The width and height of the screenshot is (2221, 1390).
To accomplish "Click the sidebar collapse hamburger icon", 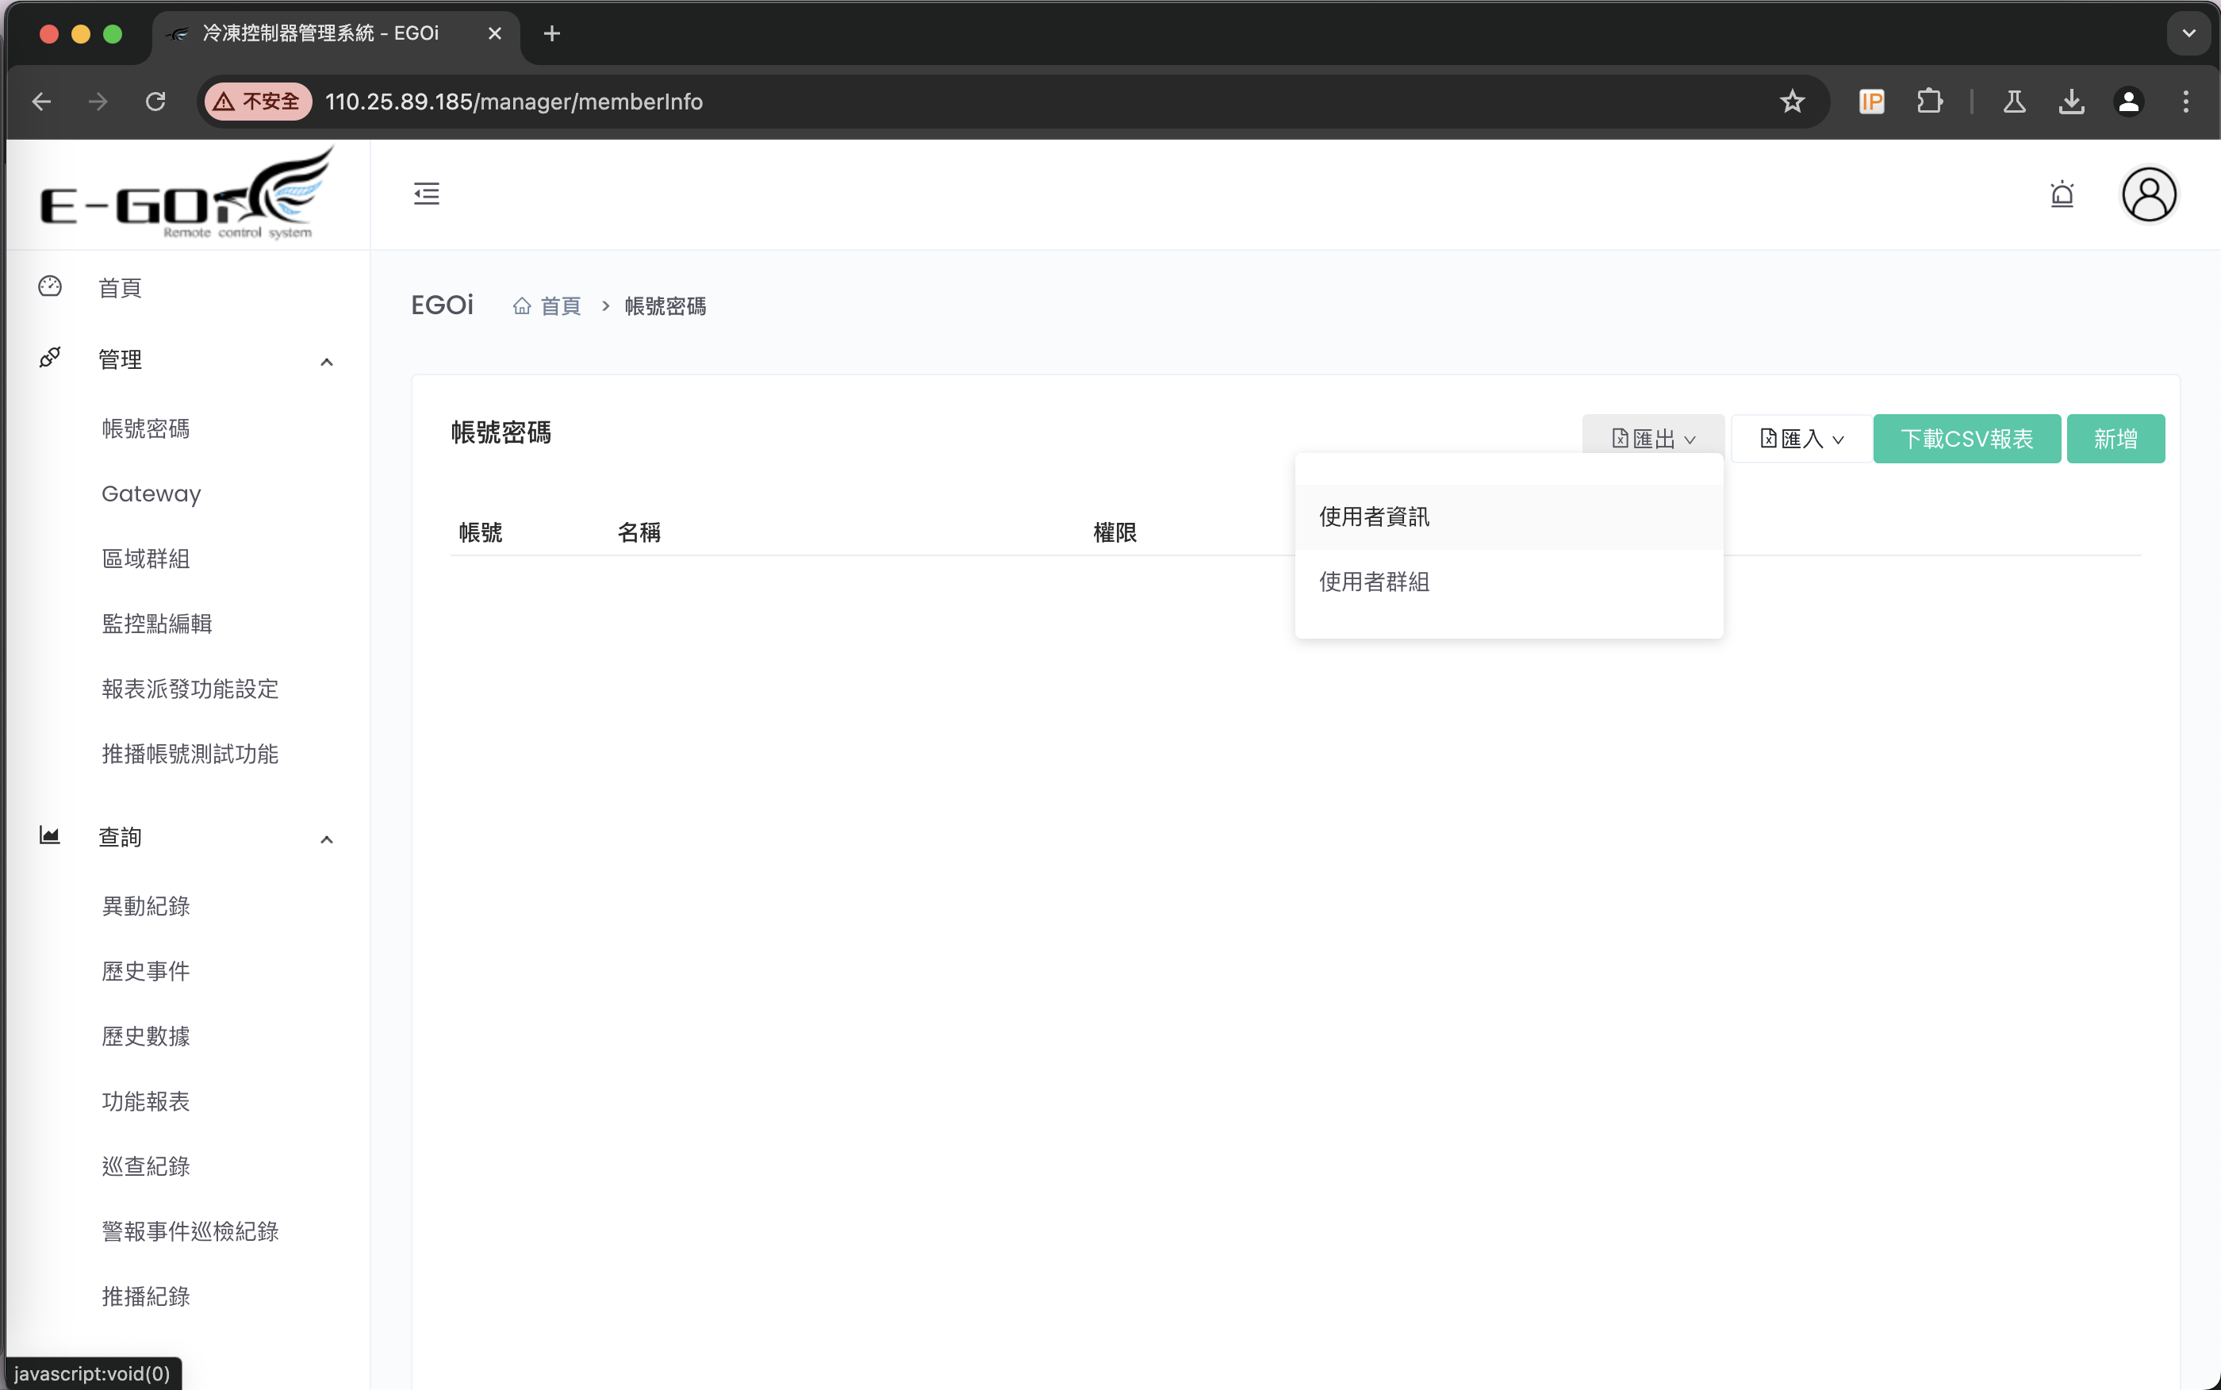I will (x=427, y=194).
